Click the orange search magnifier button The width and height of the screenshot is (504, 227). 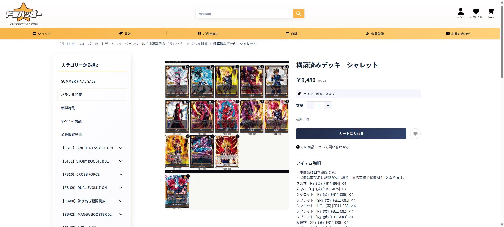(x=299, y=14)
